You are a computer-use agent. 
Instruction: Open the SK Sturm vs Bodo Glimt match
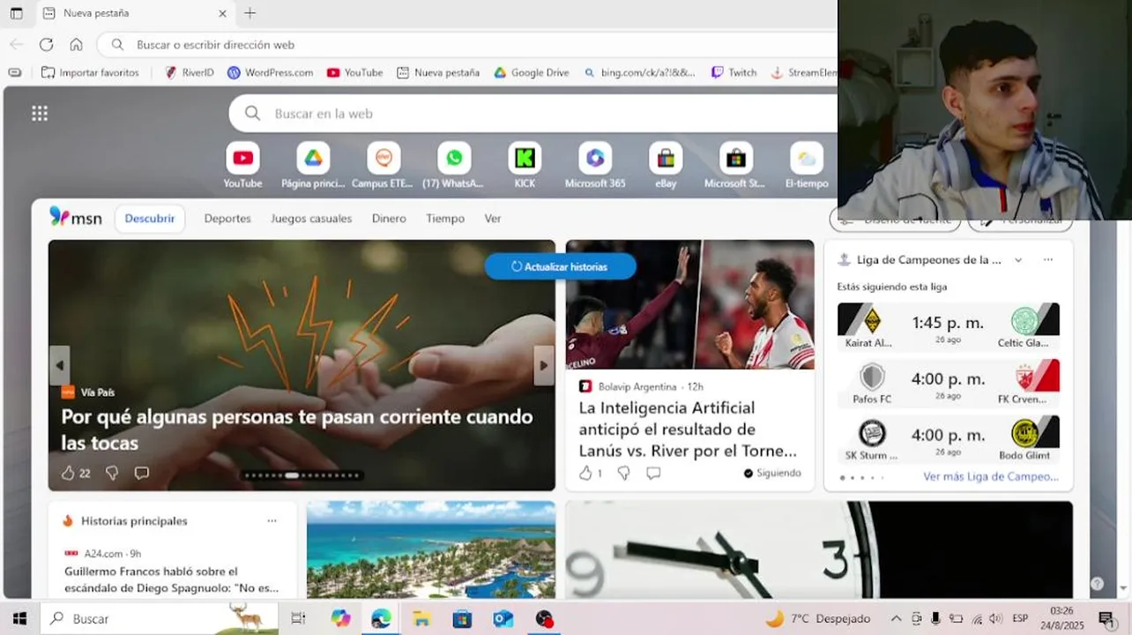pyautogui.click(x=949, y=439)
